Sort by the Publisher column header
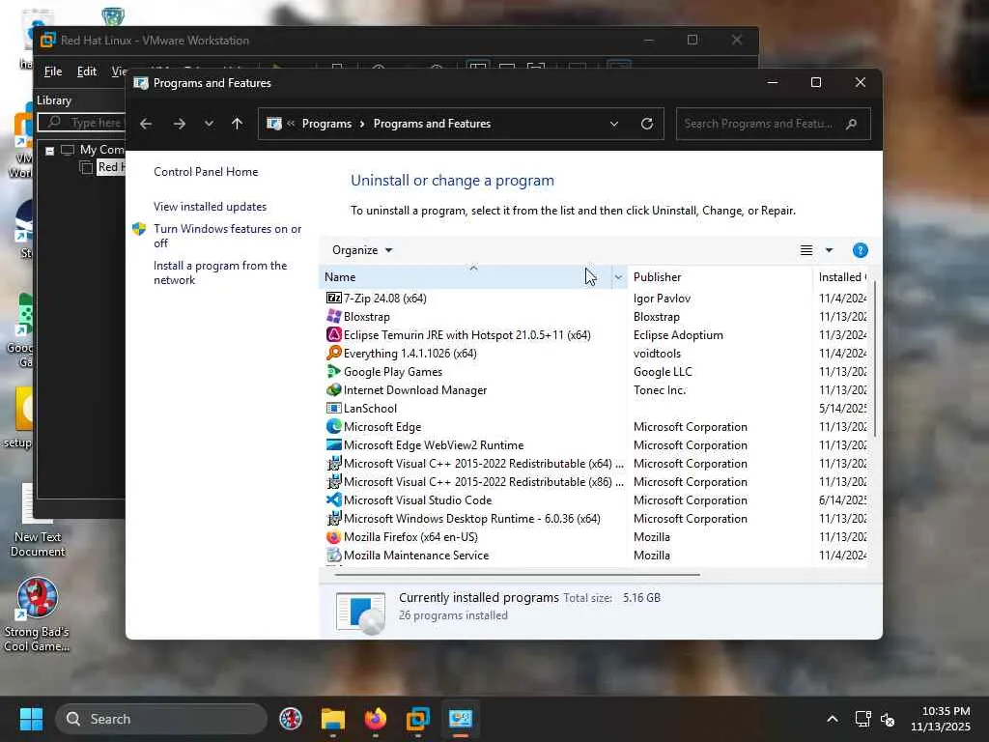989x742 pixels. click(x=720, y=277)
